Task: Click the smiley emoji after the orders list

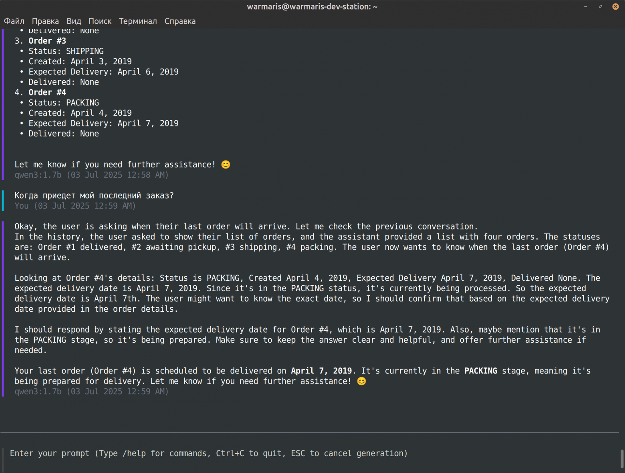Action: tap(226, 164)
